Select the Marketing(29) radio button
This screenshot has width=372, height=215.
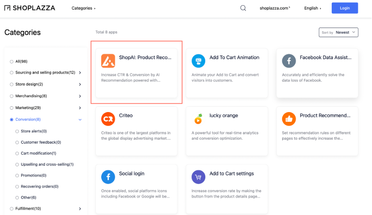tap(12, 108)
